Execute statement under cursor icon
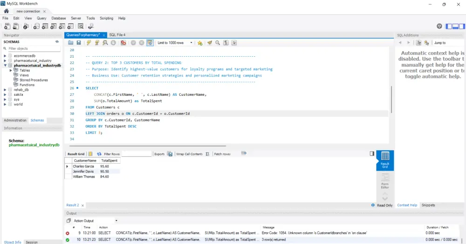Viewport: 466px width, 244px height. tap(97, 43)
